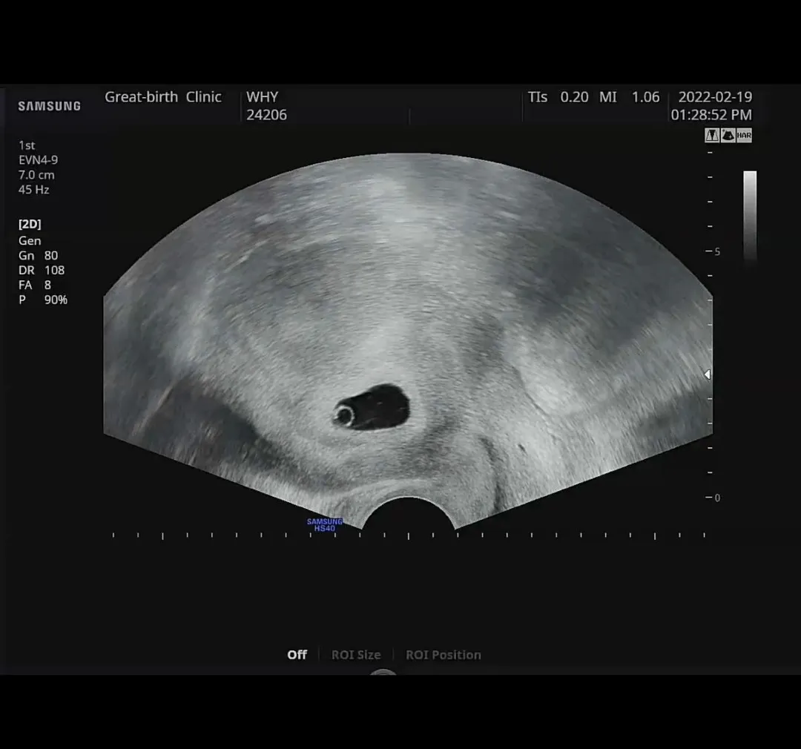Click the image enhancement sector icon
The image size is (801, 749).
[x=728, y=136]
